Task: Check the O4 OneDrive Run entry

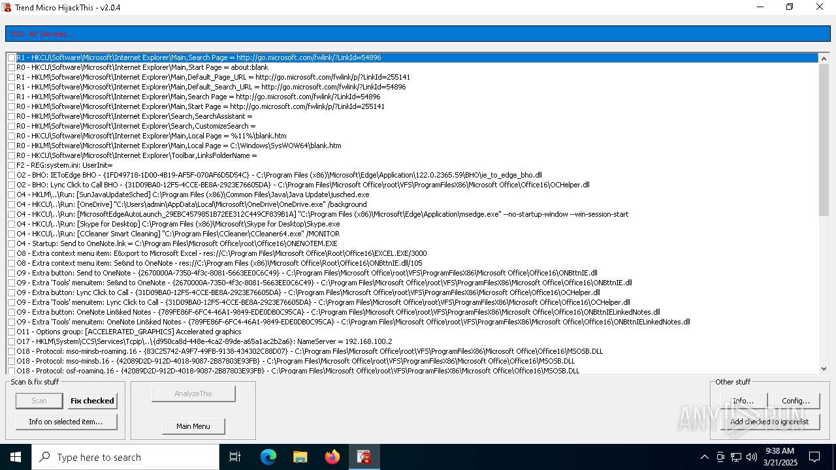Action: (12, 204)
